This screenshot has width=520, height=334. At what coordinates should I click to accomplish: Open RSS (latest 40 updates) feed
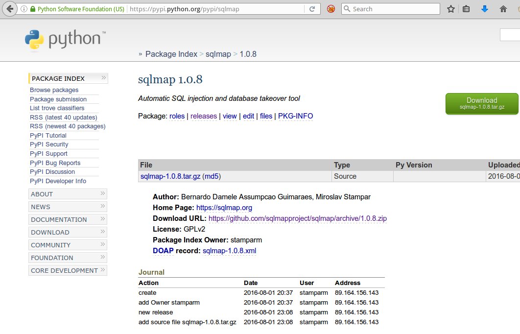coord(63,118)
